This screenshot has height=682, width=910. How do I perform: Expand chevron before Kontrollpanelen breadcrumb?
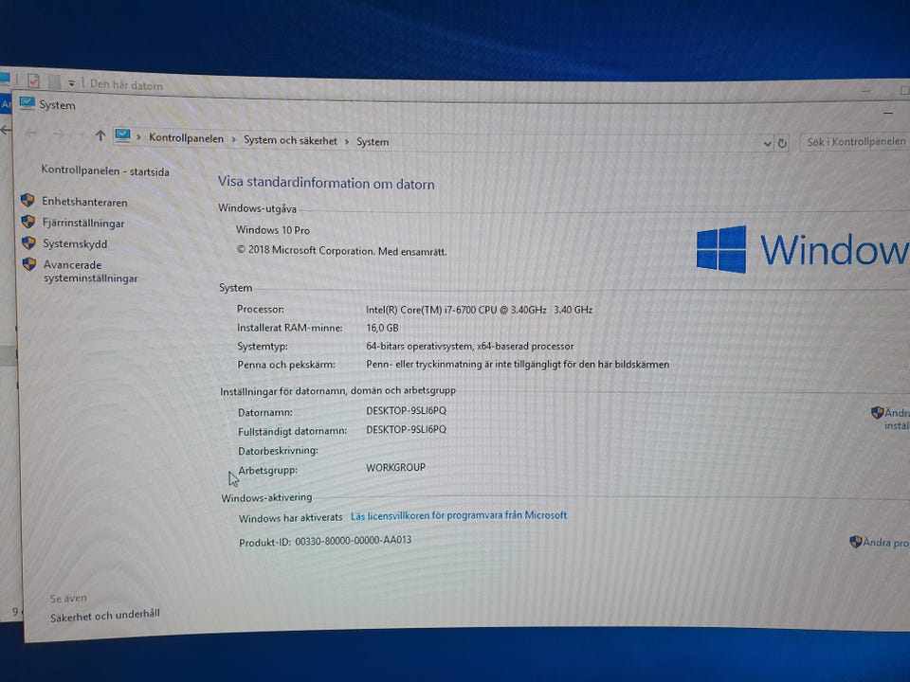tap(138, 137)
